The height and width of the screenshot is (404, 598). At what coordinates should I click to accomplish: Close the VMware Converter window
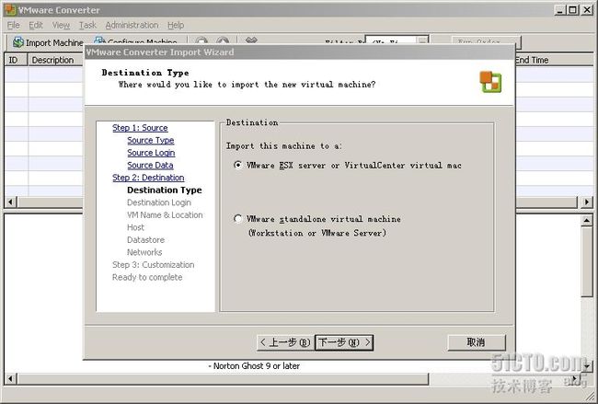click(x=587, y=10)
